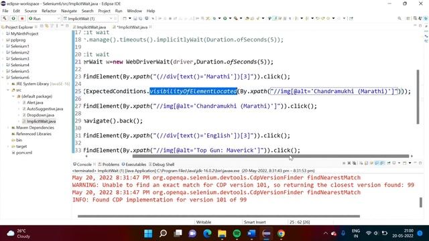
Task: Click the editor horizontal scrollbar thumb
Action: pos(271,156)
